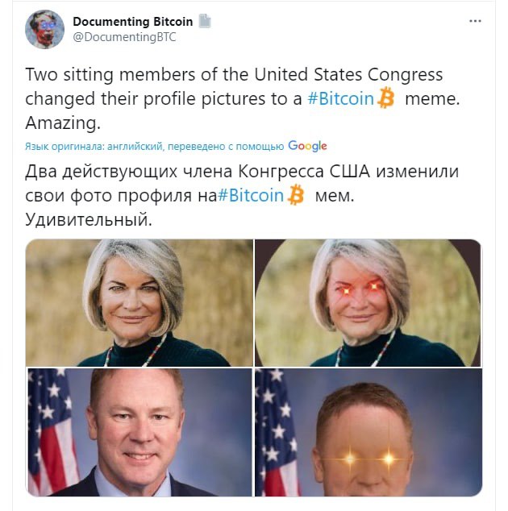This screenshot has height=511, width=508.
Task: Click the word 'Удивительный.' in translation
Action: point(89,219)
